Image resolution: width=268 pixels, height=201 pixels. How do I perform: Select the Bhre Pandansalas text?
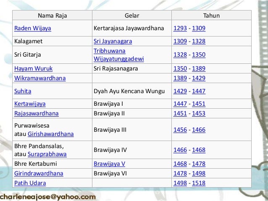click(39, 146)
